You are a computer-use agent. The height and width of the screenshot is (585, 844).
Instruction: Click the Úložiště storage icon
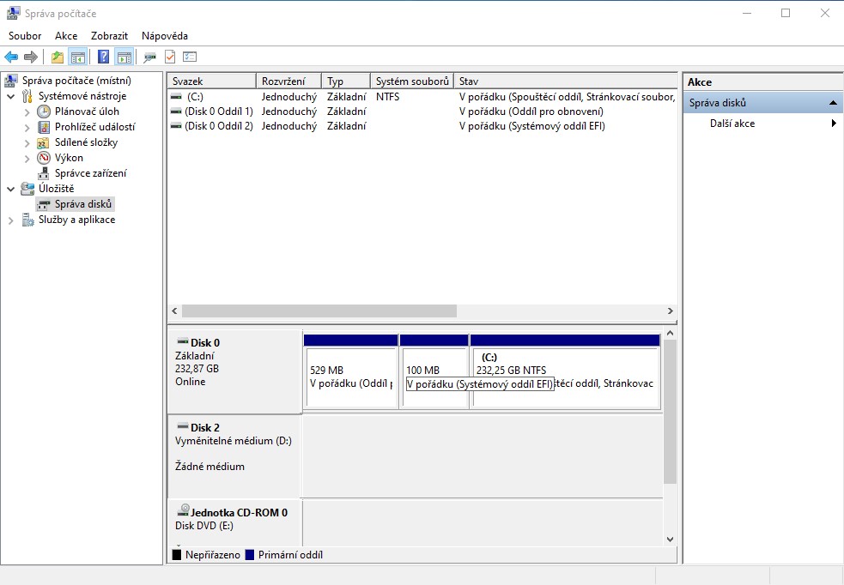pos(27,189)
